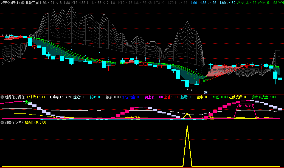Click the 低吸: 0.00 reading
This screenshot has height=168, width=284.
pyautogui.click(x=97, y=97)
